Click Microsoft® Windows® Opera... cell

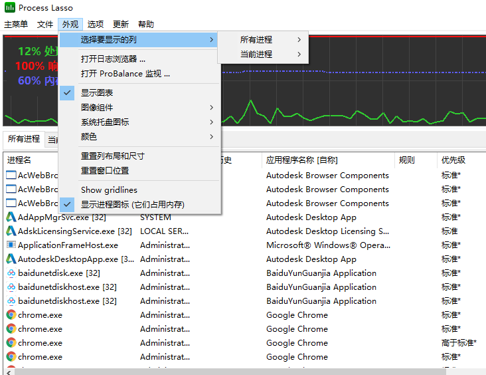[328, 245]
